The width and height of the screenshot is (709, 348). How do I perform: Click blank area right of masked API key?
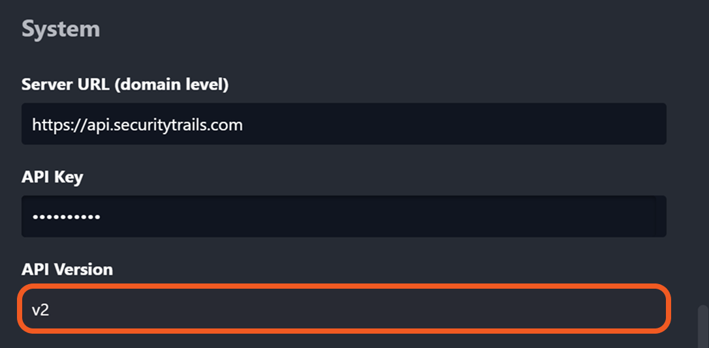392,216
